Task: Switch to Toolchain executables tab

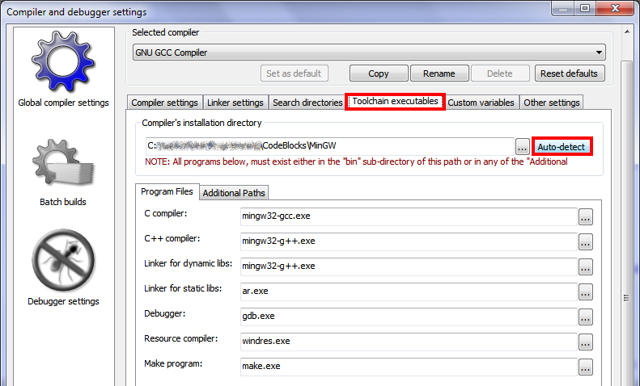Action: pyautogui.click(x=395, y=102)
